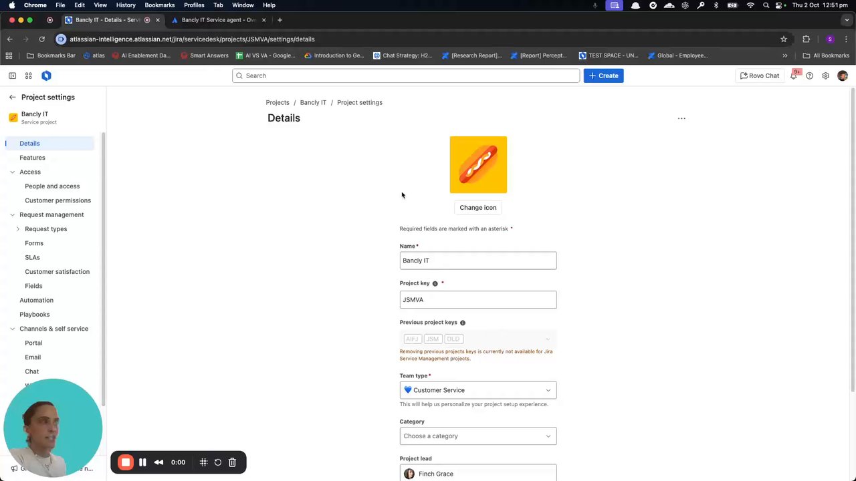The height and width of the screenshot is (481, 856).
Task: Open the help question mark icon
Action: tap(809, 75)
